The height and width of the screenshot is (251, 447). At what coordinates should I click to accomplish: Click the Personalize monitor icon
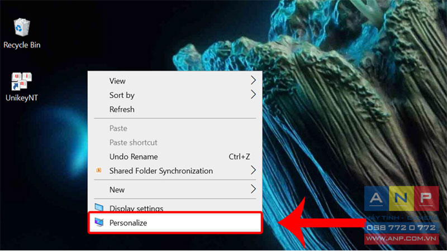pyautogui.click(x=99, y=222)
